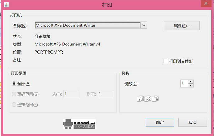Click the 份数(C): label
The height and width of the screenshot is (136, 214).
click(x=131, y=84)
